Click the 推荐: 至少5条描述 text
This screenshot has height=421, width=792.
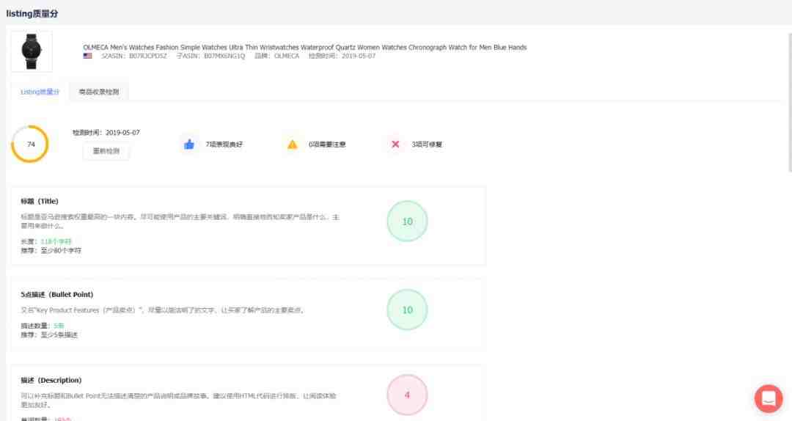point(50,334)
